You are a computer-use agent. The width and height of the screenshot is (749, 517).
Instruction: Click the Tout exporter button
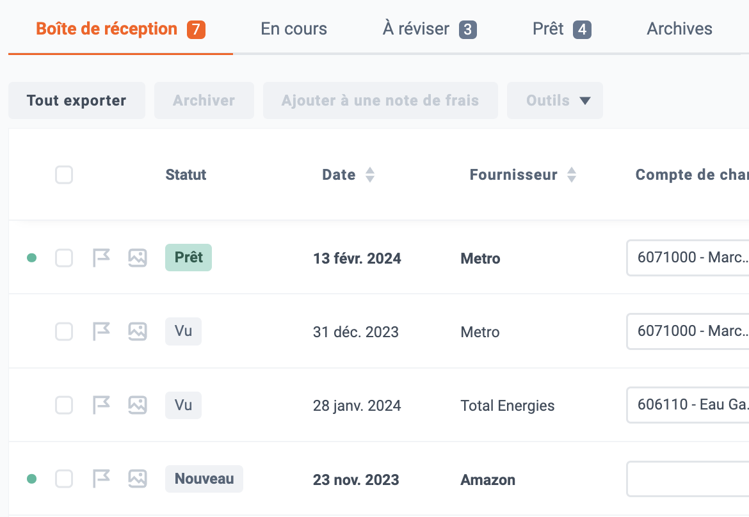click(x=76, y=100)
